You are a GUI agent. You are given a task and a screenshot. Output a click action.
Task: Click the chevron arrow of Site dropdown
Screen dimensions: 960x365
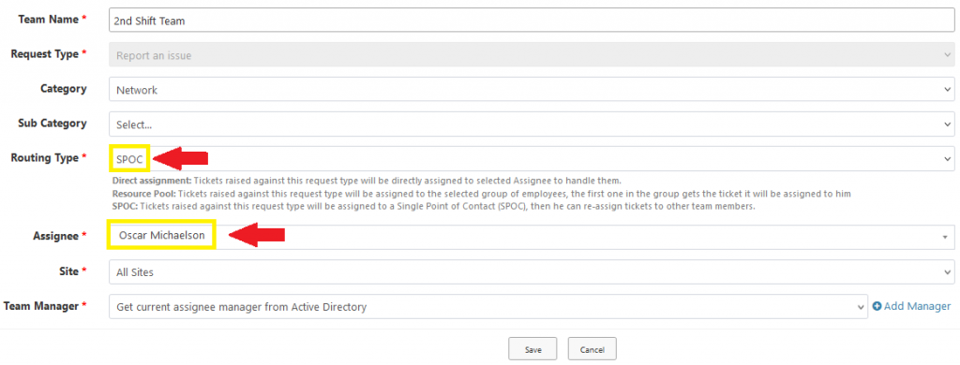tap(948, 272)
